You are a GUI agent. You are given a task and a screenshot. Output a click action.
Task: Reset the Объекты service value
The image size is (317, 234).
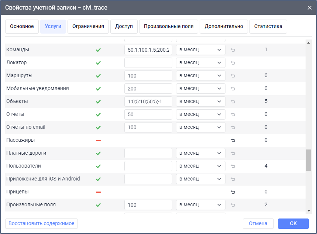[x=233, y=101]
